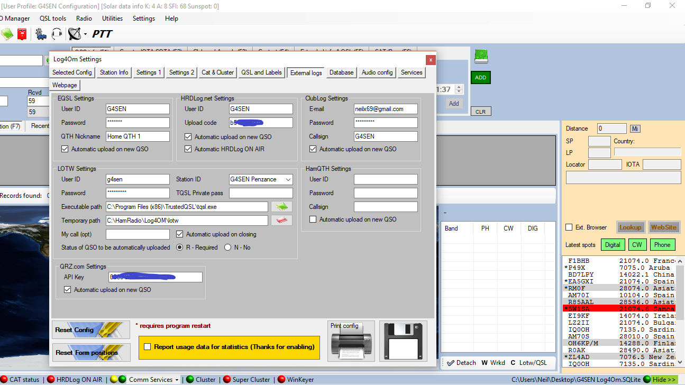The image size is (685, 385).
Task: Filter latest spots by CW
Action: click(637, 245)
